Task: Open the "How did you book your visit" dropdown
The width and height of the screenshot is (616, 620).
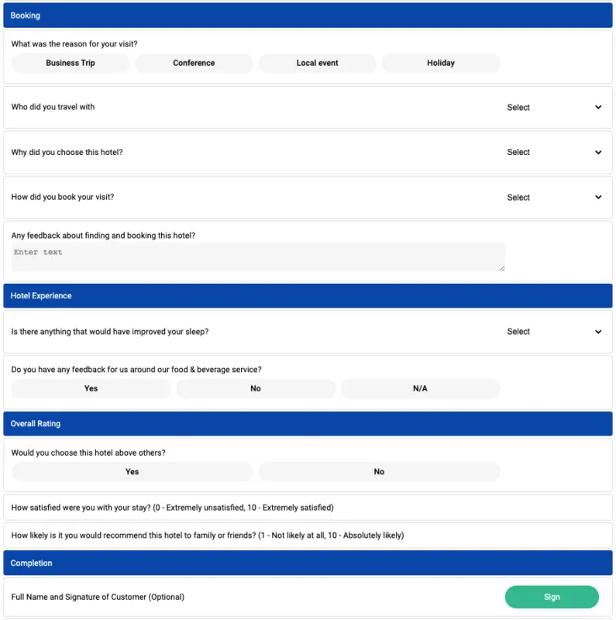Action: point(518,197)
